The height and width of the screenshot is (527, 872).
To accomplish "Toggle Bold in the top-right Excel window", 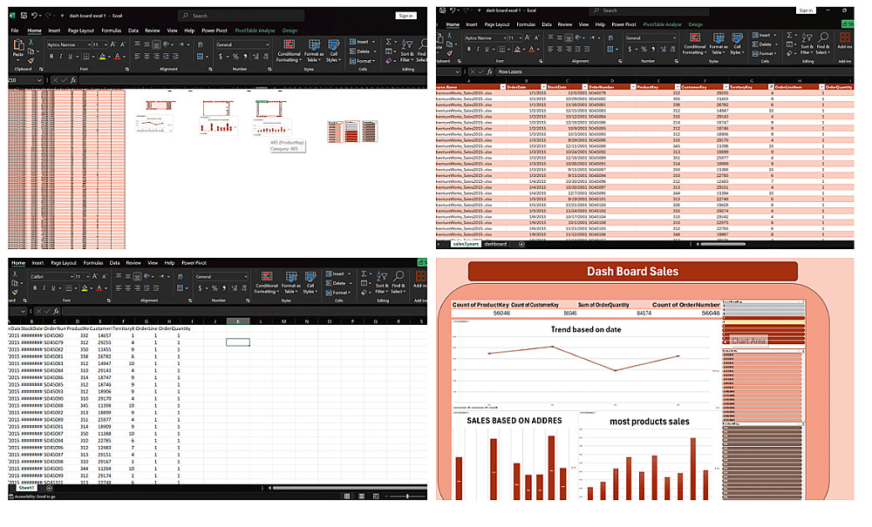I will [469, 49].
